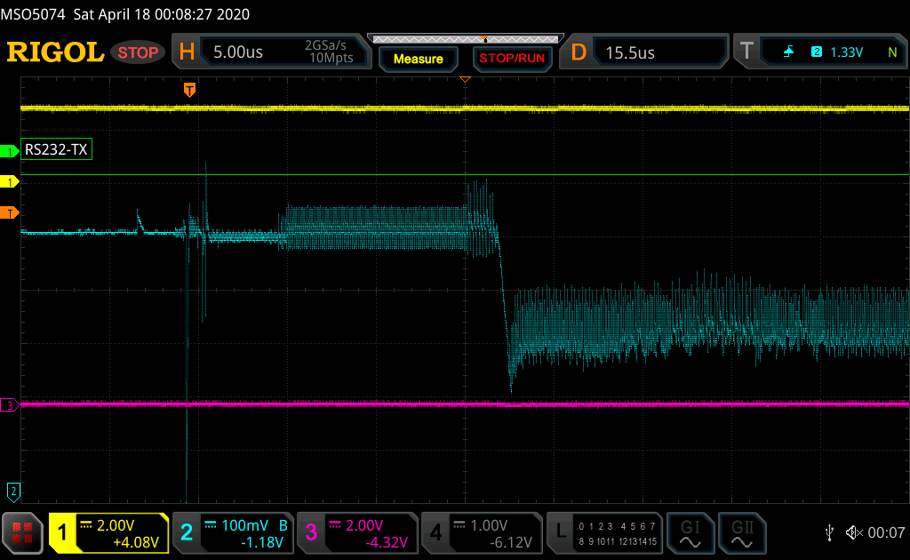Select the channel 2 ground marker
Image resolution: width=910 pixels, height=560 pixels.
point(12,490)
